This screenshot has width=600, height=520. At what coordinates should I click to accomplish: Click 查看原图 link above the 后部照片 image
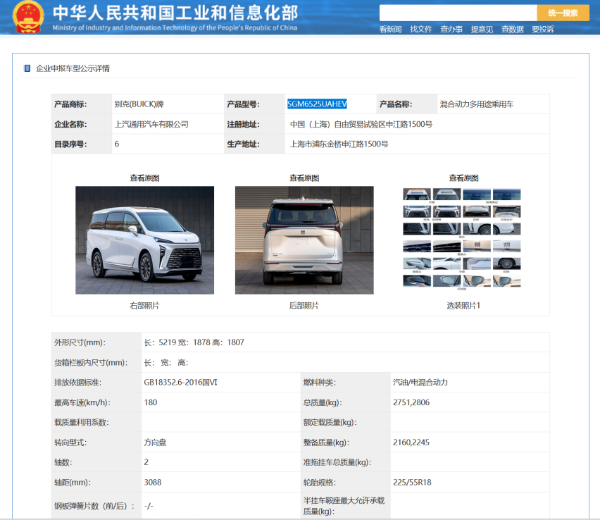tap(304, 178)
